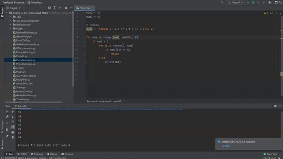Open Project Structure icon in top toolbar
The width and height of the screenshot is (283, 159).
tap(270, 2)
